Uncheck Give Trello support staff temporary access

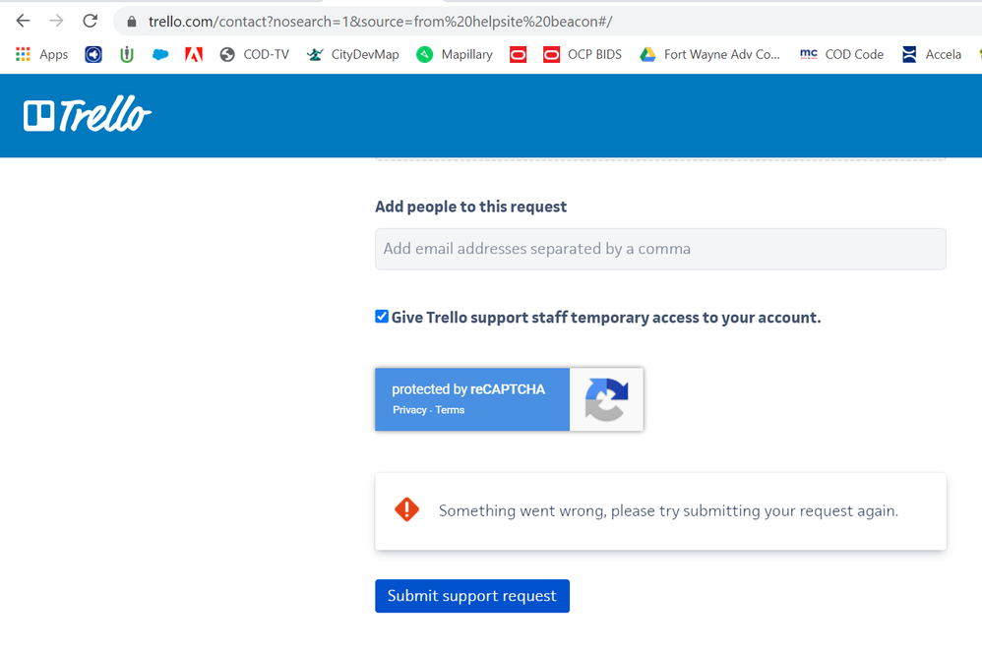(x=382, y=317)
